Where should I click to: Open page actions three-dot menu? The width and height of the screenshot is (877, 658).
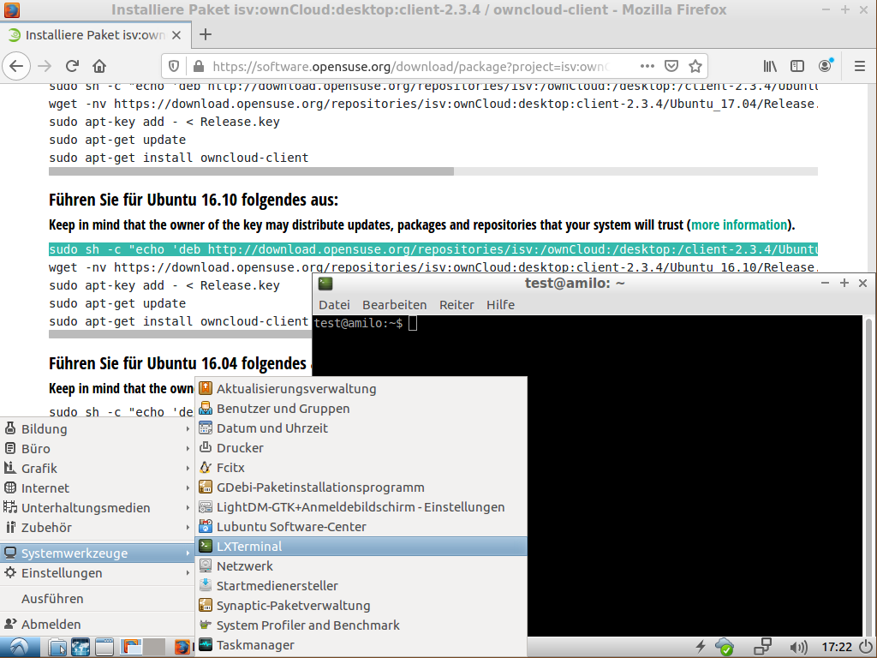tap(647, 66)
